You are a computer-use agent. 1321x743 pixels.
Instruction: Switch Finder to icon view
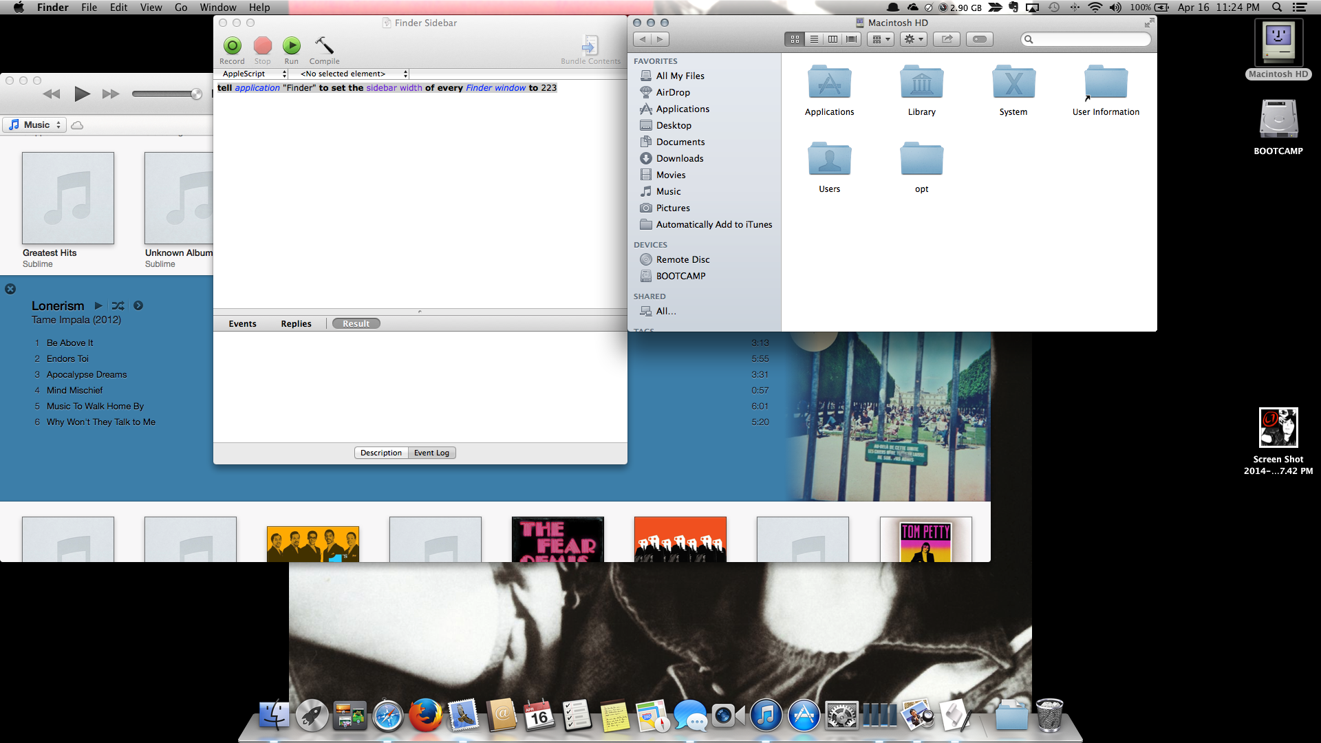click(x=795, y=39)
